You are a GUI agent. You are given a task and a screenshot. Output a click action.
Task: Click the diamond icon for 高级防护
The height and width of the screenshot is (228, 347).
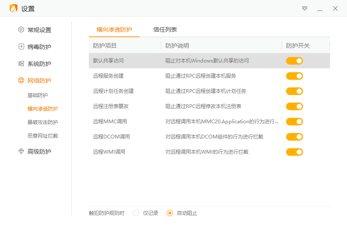pyautogui.click(x=21, y=152)
